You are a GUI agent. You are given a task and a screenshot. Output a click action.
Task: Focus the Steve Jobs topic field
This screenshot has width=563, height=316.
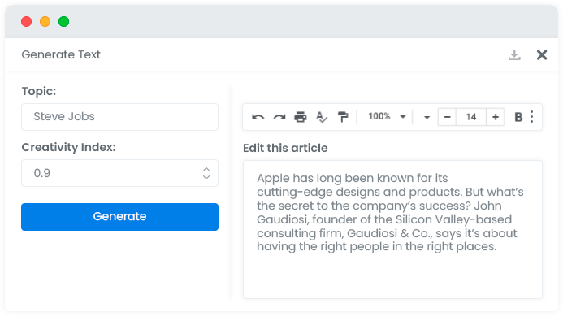point(119,117)
